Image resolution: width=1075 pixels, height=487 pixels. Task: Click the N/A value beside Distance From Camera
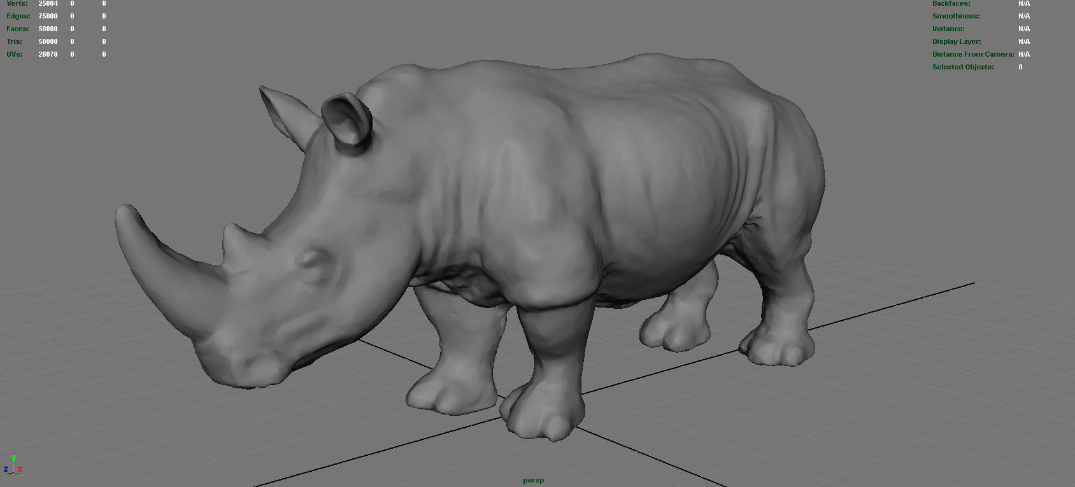1024,54
